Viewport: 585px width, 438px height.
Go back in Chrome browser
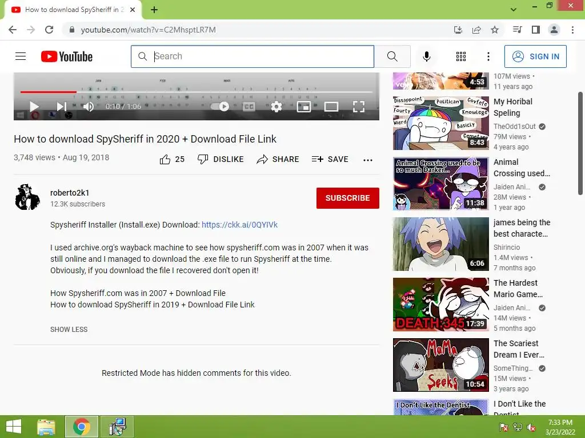coord(13,30)
